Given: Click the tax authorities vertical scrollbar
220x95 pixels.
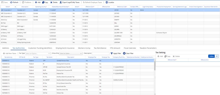Looking at the screenshot, I should pyautogui.click(x=155, y=66).
